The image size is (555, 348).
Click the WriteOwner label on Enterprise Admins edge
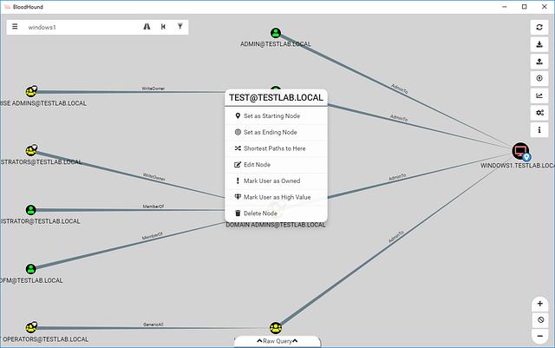(x=153, y=89)
